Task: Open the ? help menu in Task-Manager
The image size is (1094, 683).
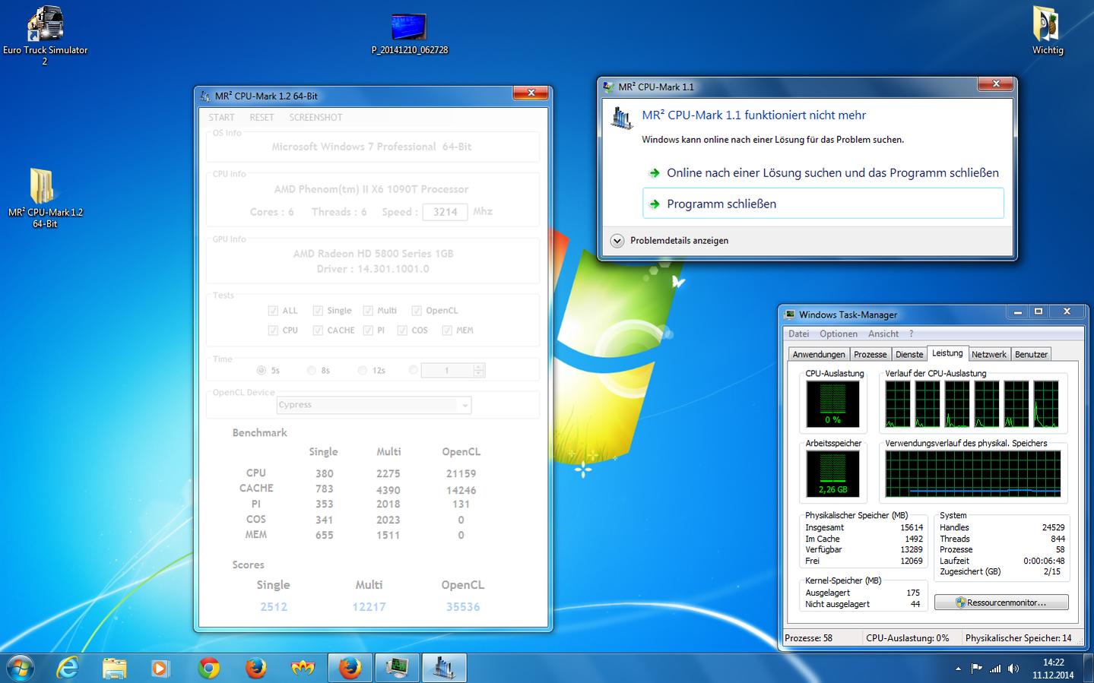Action: tap(912, 334)
